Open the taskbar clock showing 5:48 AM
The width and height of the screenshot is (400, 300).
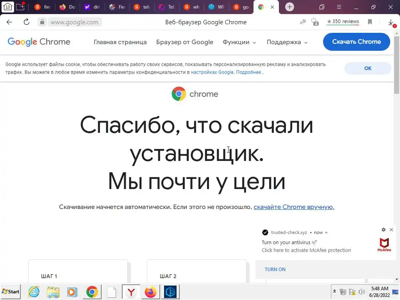point(379,292)
